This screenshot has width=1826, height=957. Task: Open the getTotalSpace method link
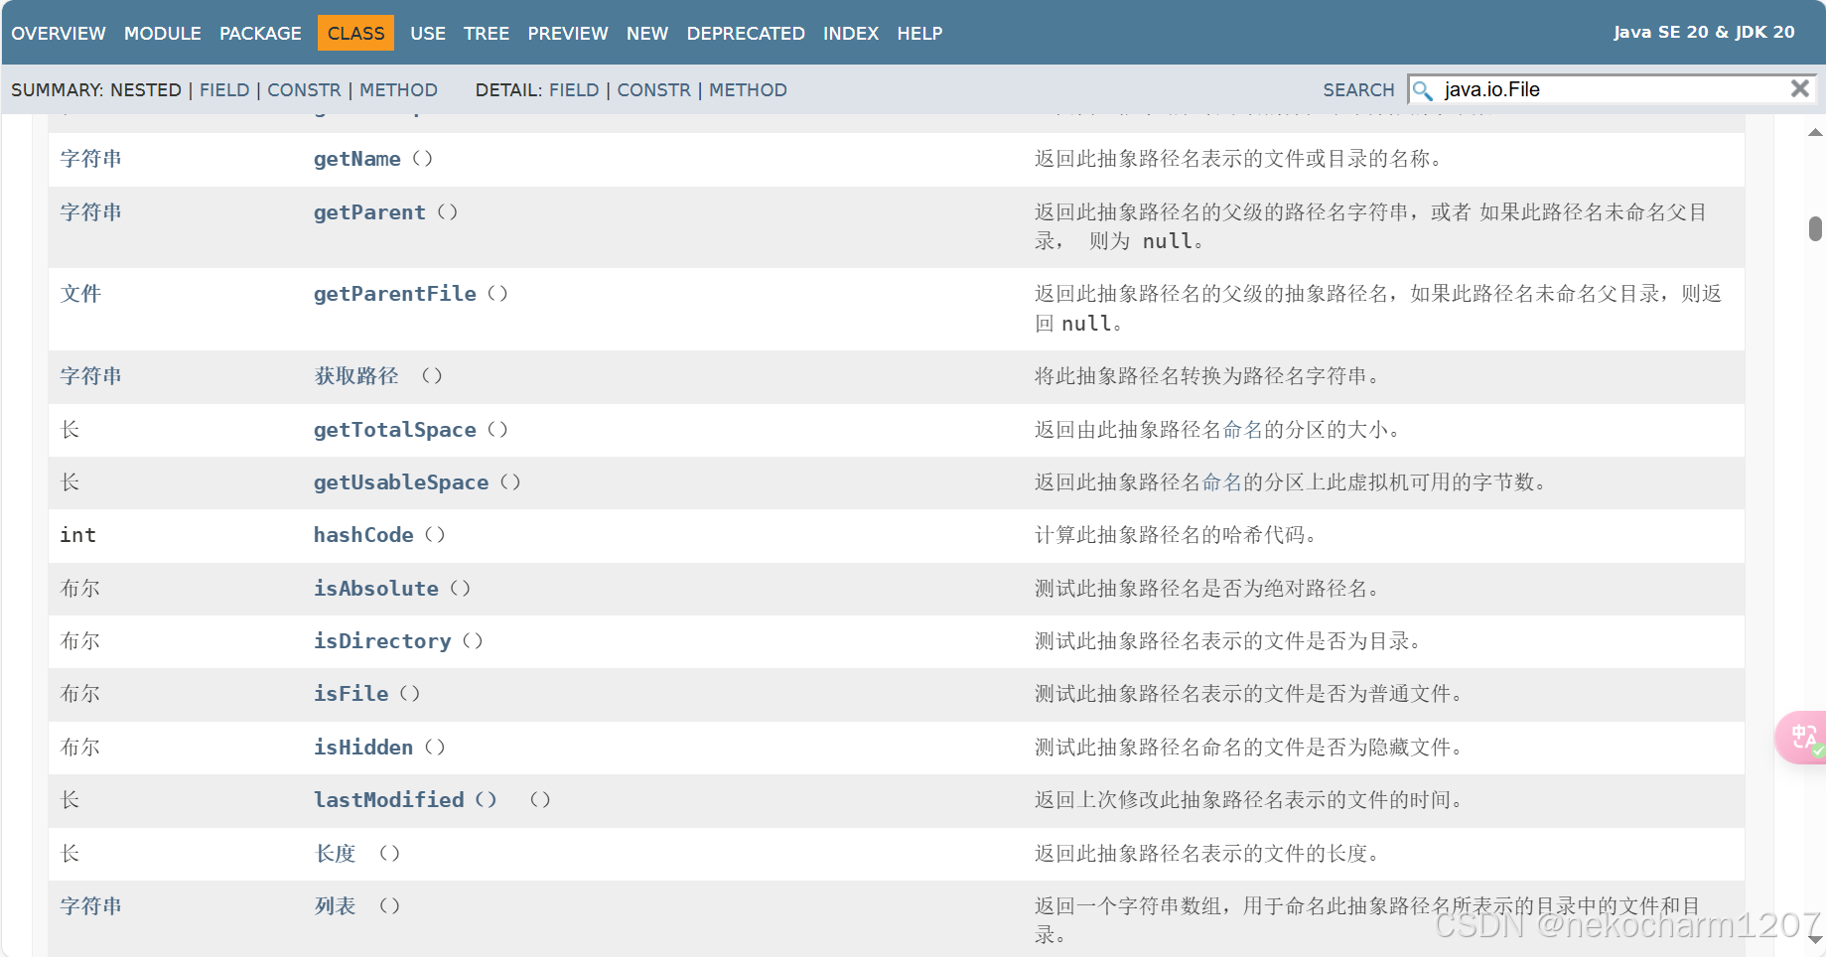[395, 430]
